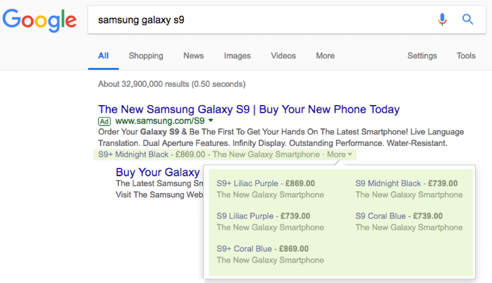
Task: Click the Ad badge label
Action: 104,121
